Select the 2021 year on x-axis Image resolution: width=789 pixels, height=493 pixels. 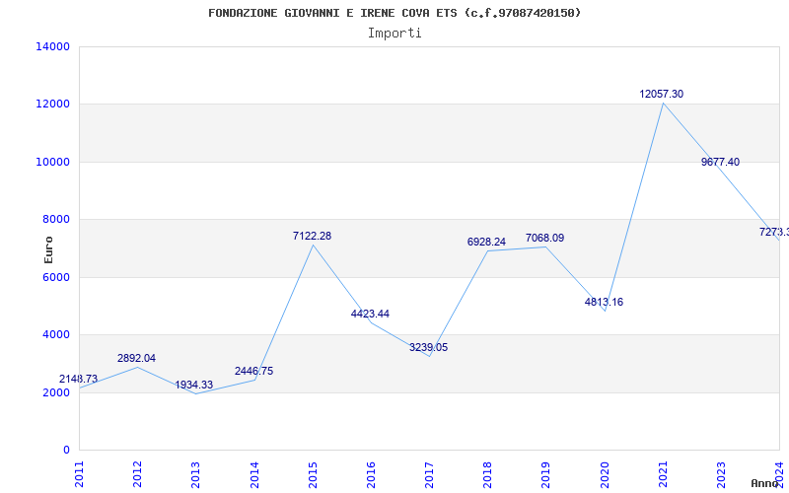(x=663, y=472)
